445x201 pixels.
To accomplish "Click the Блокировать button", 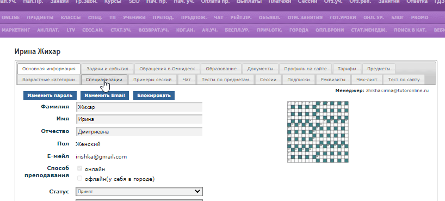I will 154,95.
